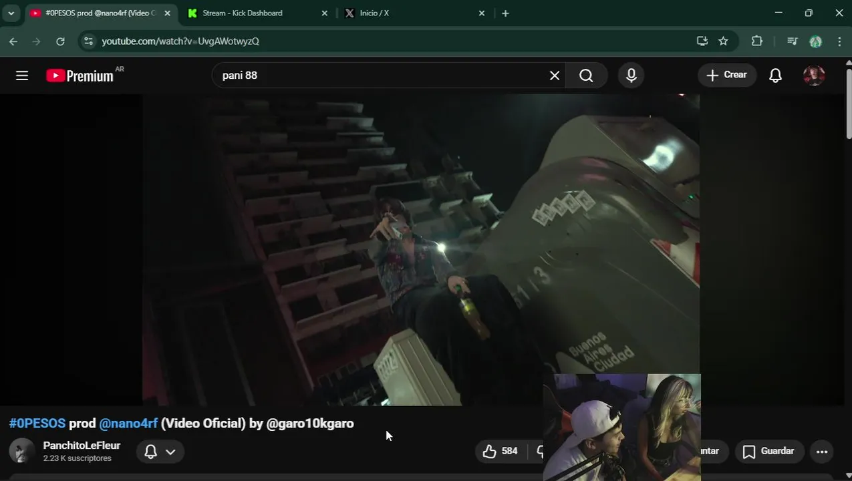Open subscription notification bell dropdown
The image size is (852, 481).
coord(160,452)
